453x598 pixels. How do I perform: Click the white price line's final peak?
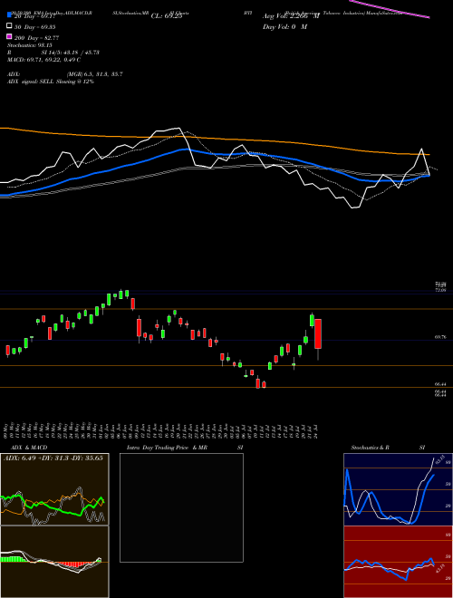(x=421, y=149)
